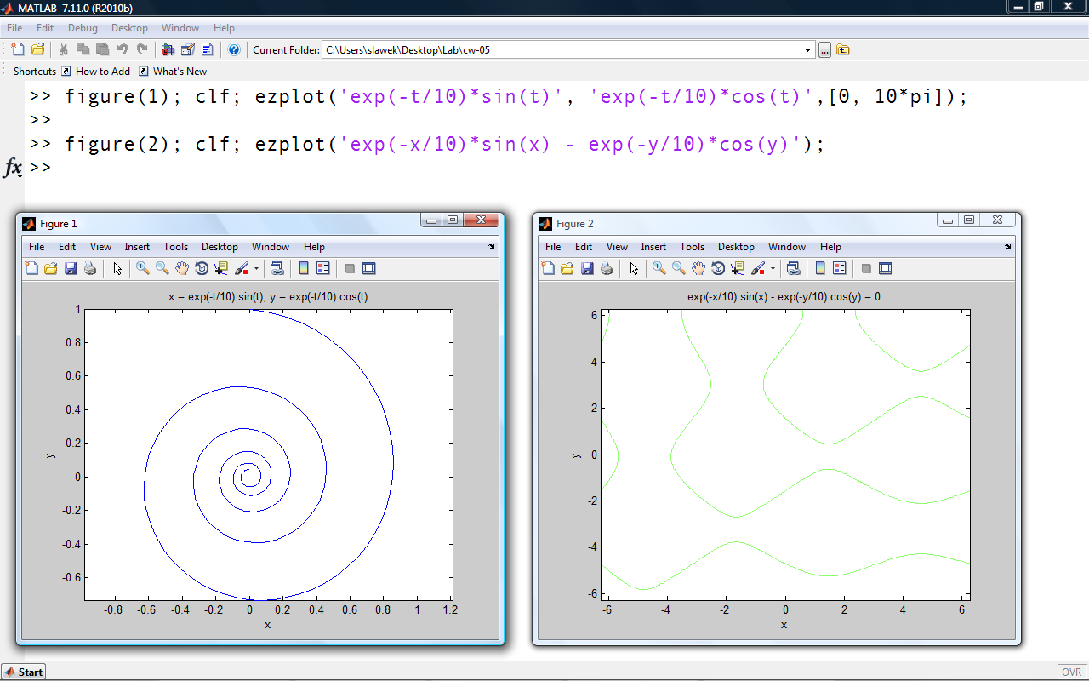Viewport: 1089px width, 681px height.
Task: Insert Legend in Figure 2
Action: pos(840,269)
